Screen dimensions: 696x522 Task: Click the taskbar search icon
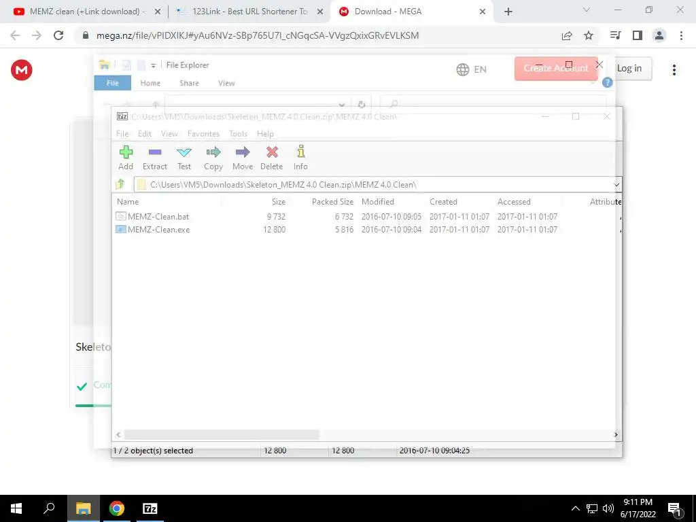click(49, 508)
